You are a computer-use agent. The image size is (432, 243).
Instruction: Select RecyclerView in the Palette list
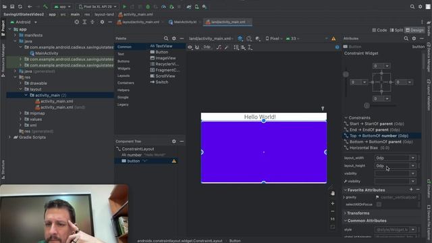165,64
